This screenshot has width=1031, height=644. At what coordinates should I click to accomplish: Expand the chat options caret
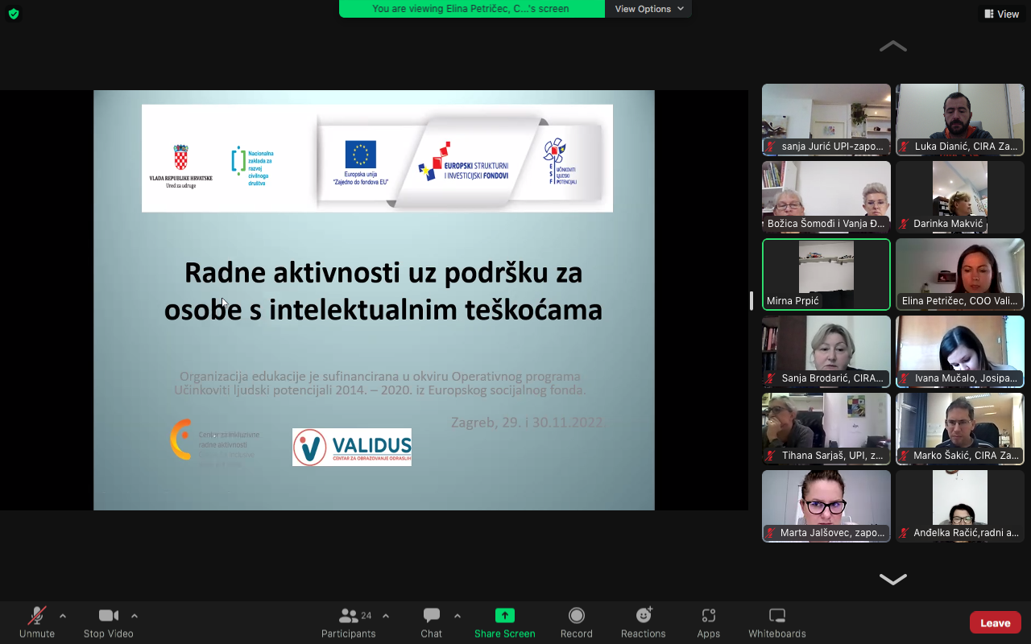pyautogui.click(x=458, y=616)
